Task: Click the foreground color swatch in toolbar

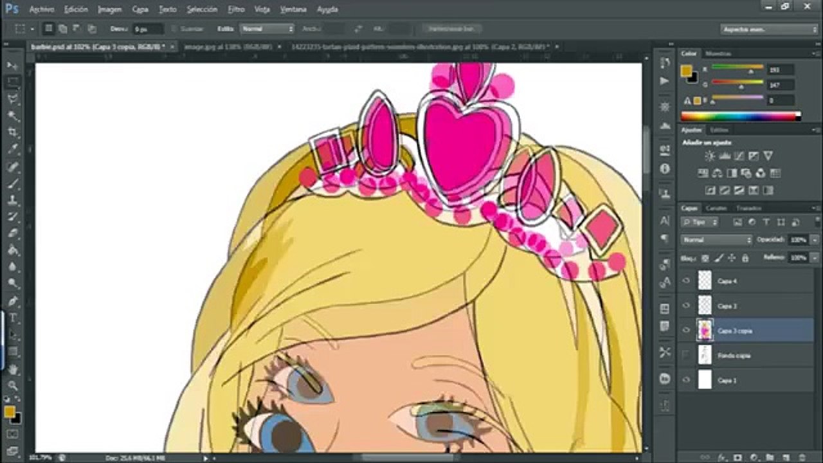Action: pos(9,412)
